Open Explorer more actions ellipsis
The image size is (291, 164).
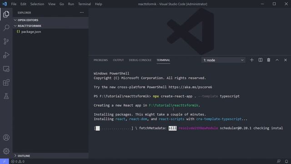(x=82, y=13)
